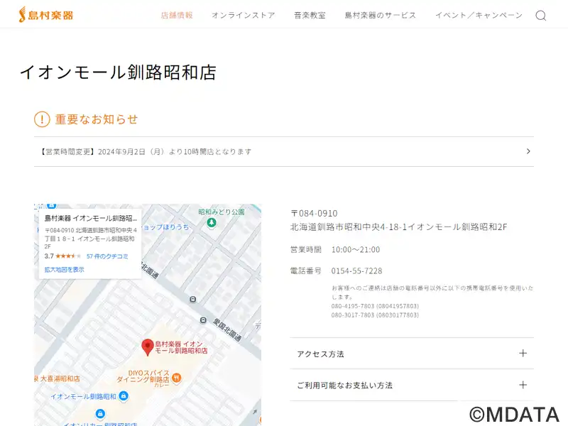Viewport: 568px width, 426px height.
Task: Click the store title in map info card
Action: coord(91,218)
